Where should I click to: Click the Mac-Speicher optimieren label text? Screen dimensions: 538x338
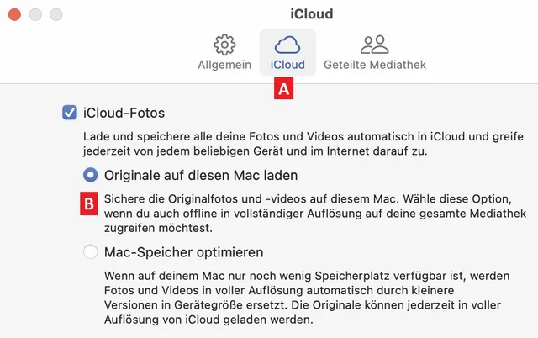pyautogui.click(x=184, y=251)
